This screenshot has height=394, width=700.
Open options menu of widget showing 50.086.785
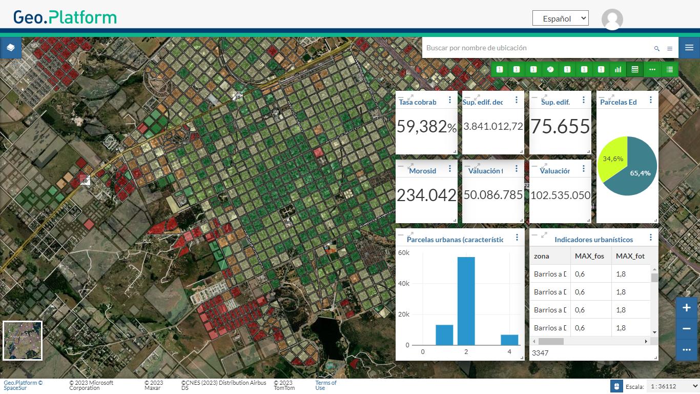click(517, 169)
